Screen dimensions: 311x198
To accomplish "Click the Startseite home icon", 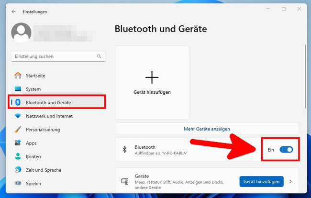I will click(18, 76).
